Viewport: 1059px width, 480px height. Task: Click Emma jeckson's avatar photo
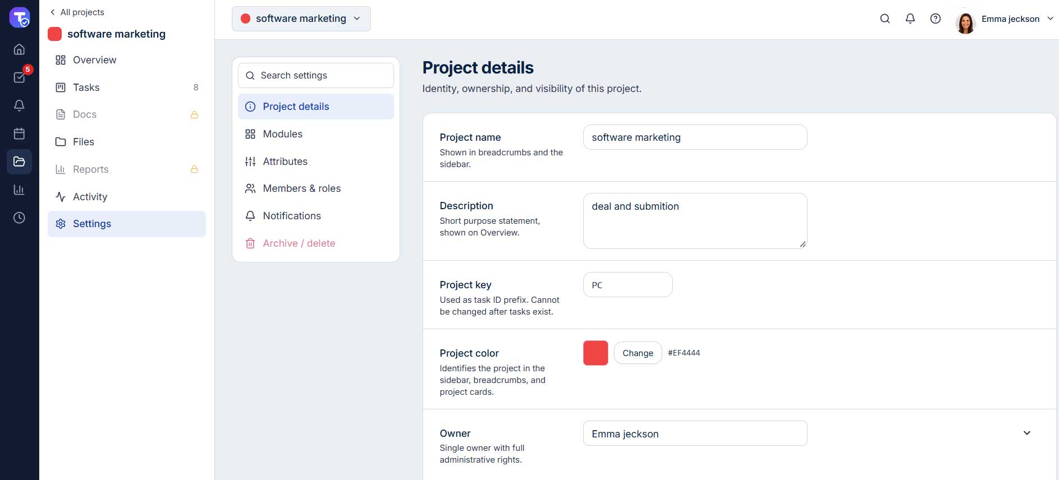[x=965, y=23]
